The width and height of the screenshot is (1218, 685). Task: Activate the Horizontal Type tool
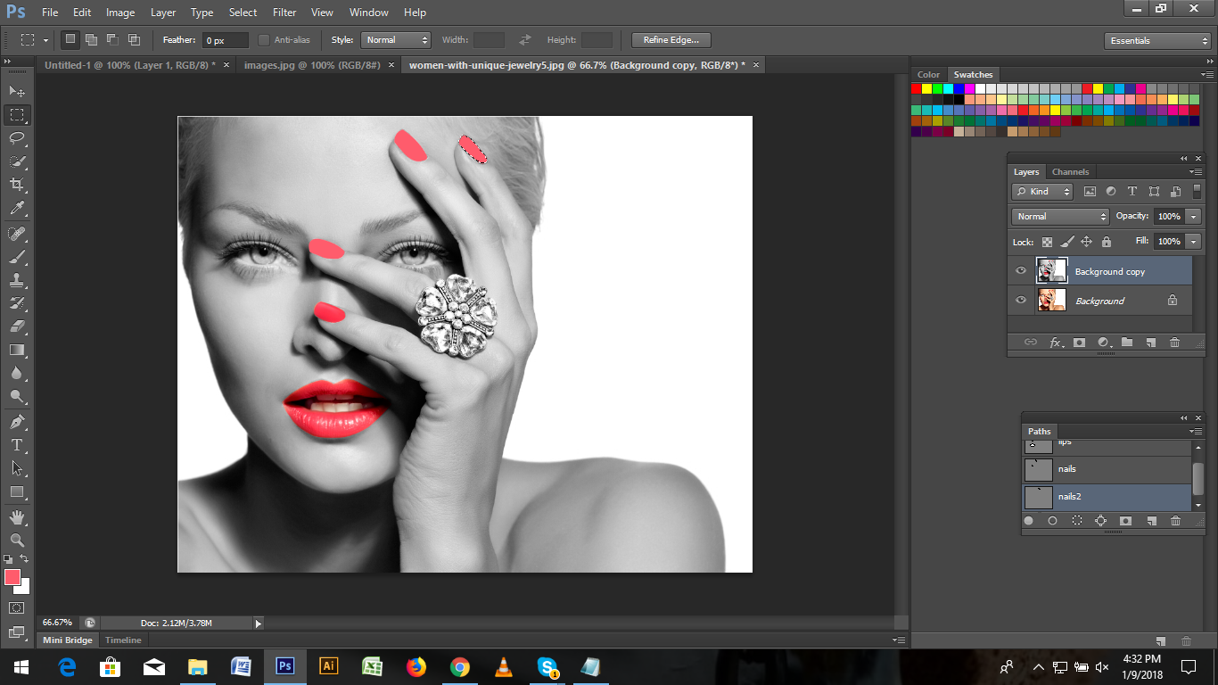pos(17,445)
